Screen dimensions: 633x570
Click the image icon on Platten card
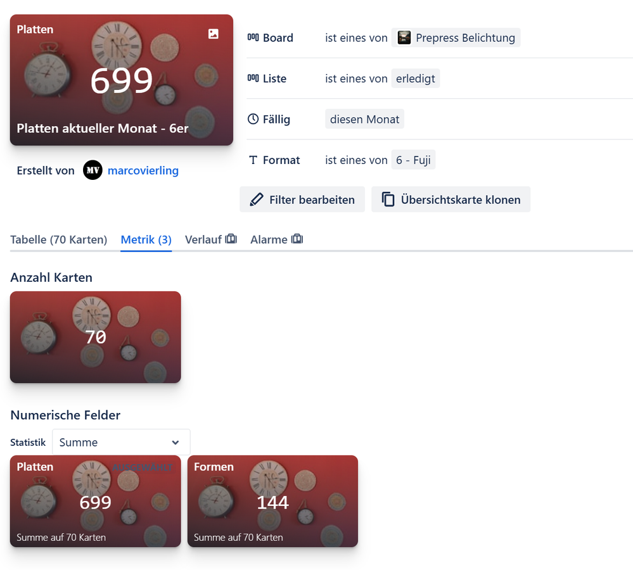tap(214, 34)
